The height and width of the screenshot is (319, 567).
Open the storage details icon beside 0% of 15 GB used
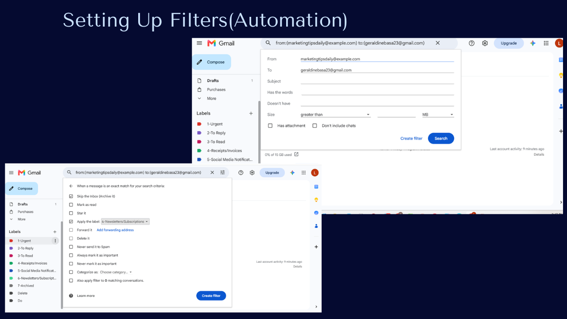[296, 155]
